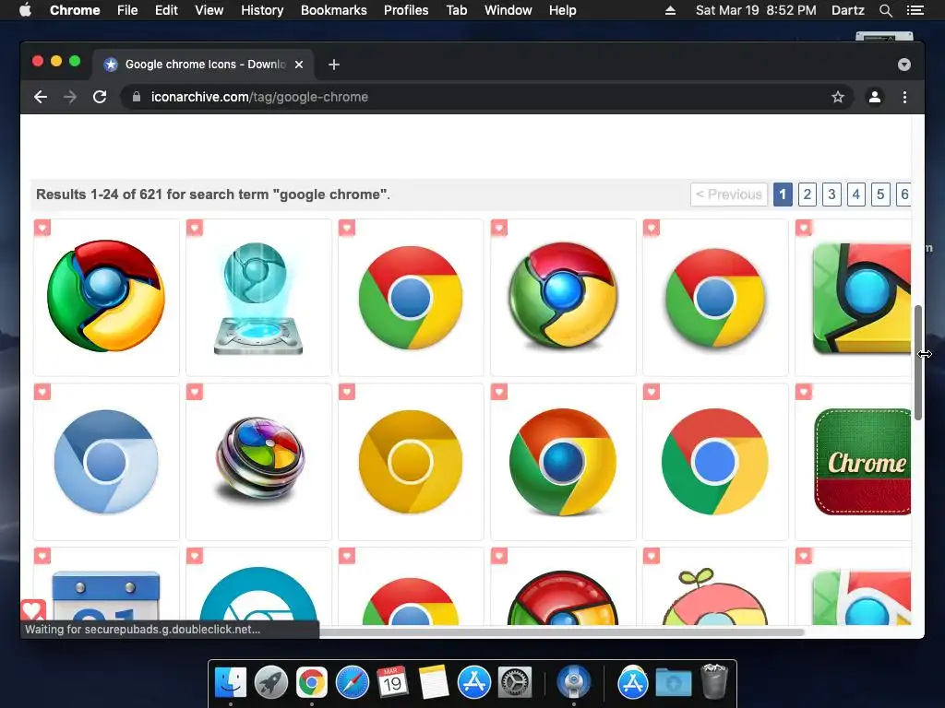Open the tab search dropdown arrow
This screenshot has height=708, width=945.
(x=904, y=65)
